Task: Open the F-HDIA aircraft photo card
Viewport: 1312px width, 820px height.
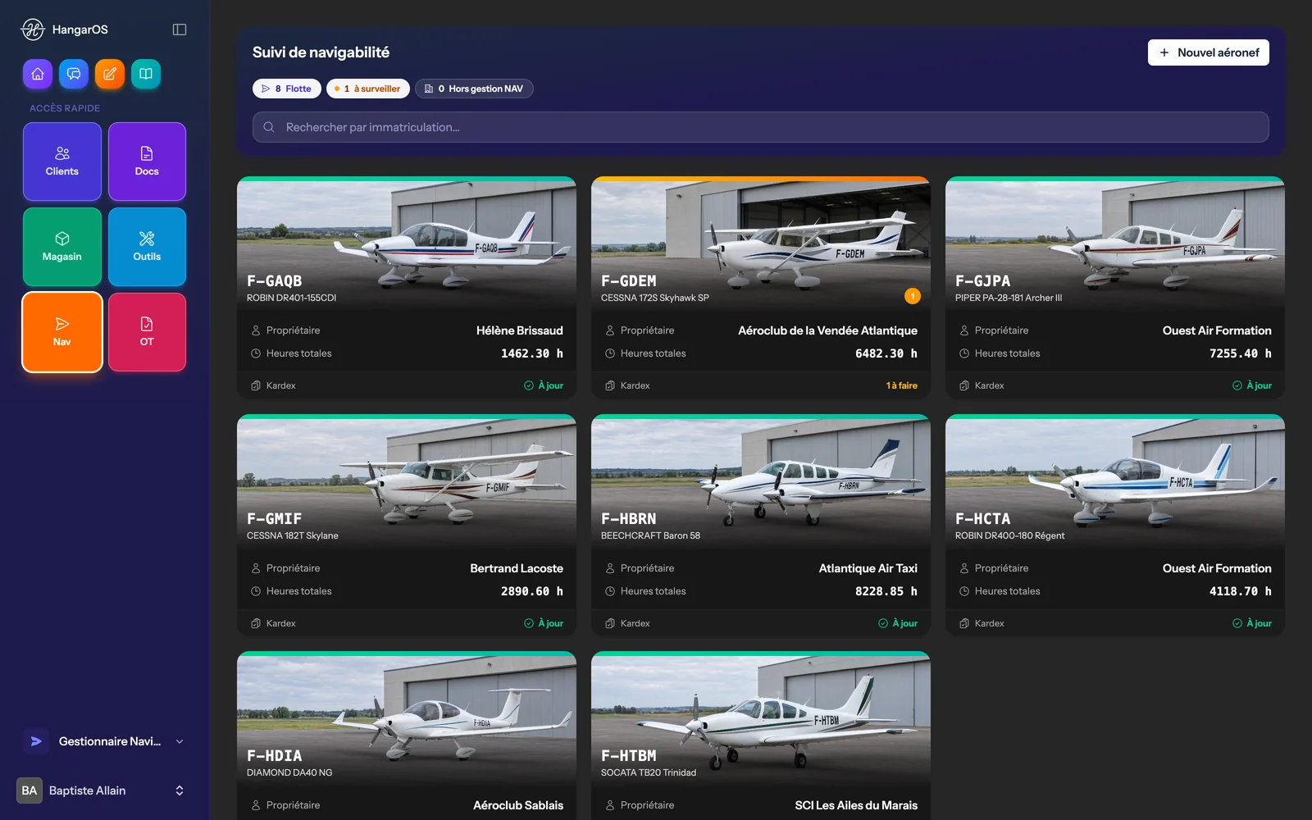Action: [407, 718]
